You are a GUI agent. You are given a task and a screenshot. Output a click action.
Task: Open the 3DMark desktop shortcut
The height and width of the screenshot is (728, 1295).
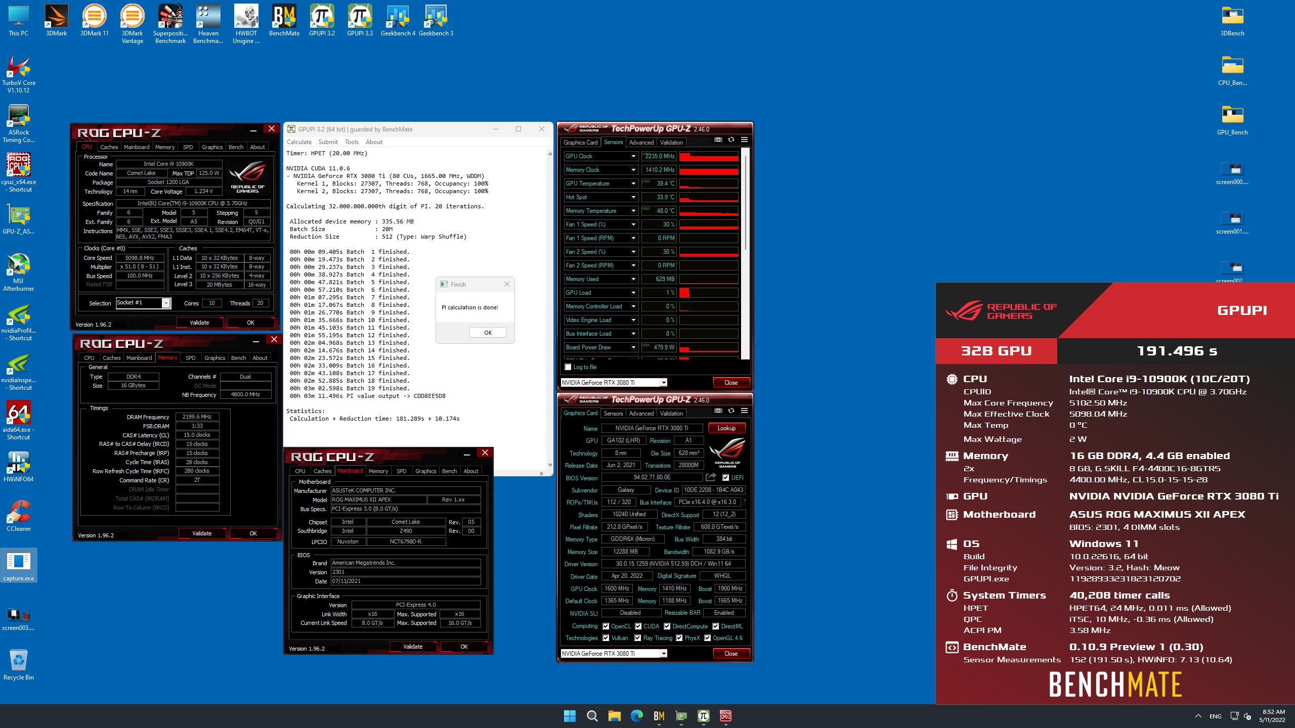[x=56, y=21]
